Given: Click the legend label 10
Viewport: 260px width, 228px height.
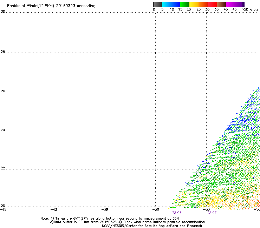Looking at the screenshot, I should (x=172, y=9).
